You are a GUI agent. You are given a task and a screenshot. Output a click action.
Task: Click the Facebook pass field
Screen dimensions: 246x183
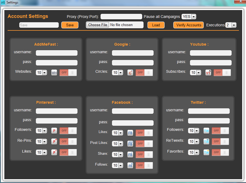(x=133, y=123)
